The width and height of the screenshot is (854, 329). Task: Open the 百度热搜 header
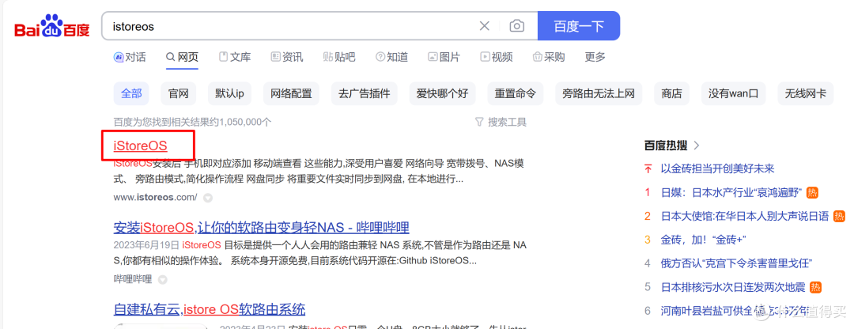(x=666, y=146)
